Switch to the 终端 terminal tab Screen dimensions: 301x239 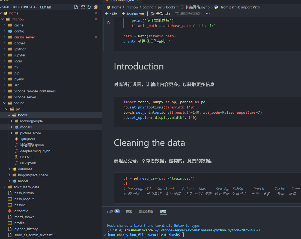pos(163,211)
